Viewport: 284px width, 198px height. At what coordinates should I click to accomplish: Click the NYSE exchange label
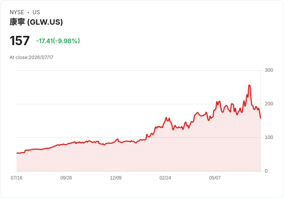(x=17, y=12)
